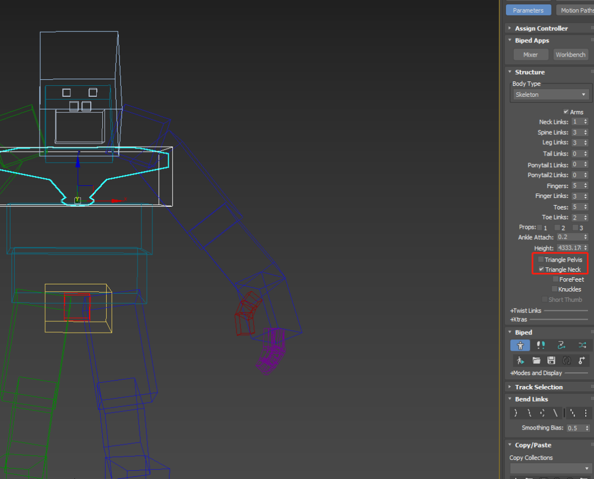Open the Workbench button
The width and height of the screenshot is (594, 479).
570,54
